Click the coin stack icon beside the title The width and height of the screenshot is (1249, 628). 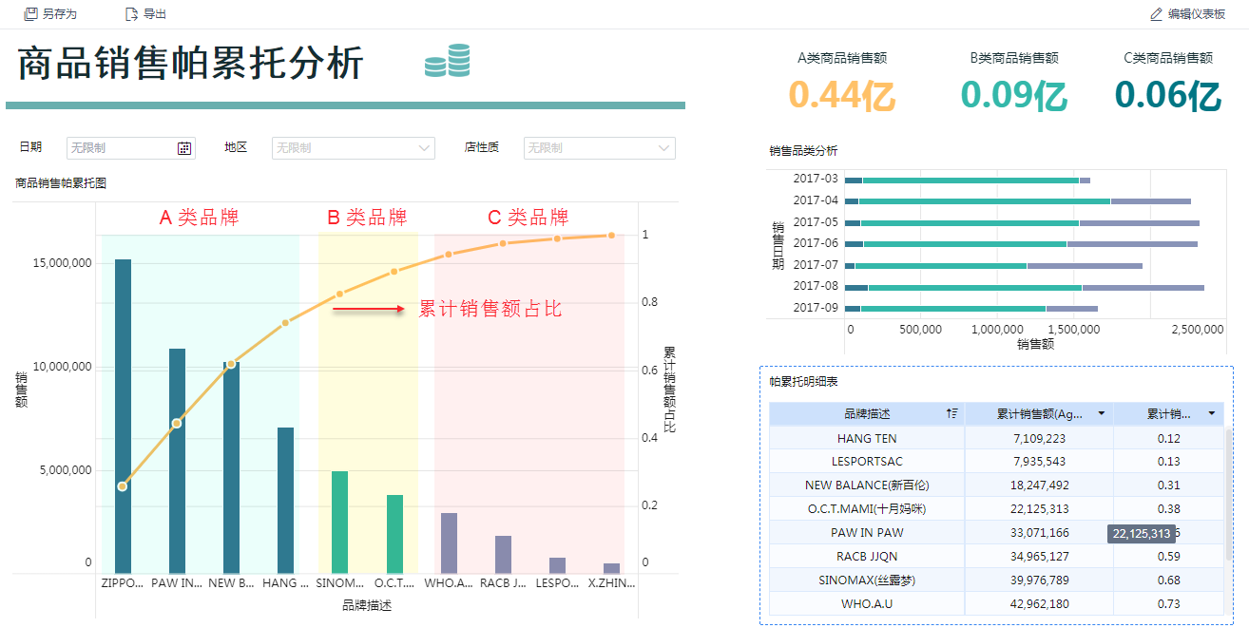click(448, 61)
